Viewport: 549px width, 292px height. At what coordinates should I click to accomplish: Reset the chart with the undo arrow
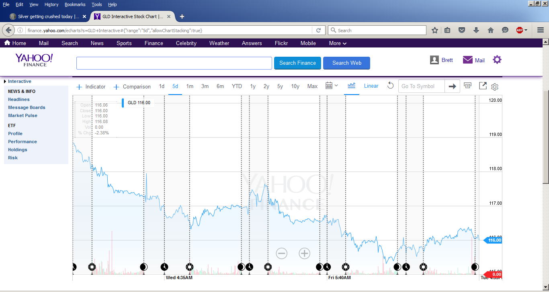(390, 86)
